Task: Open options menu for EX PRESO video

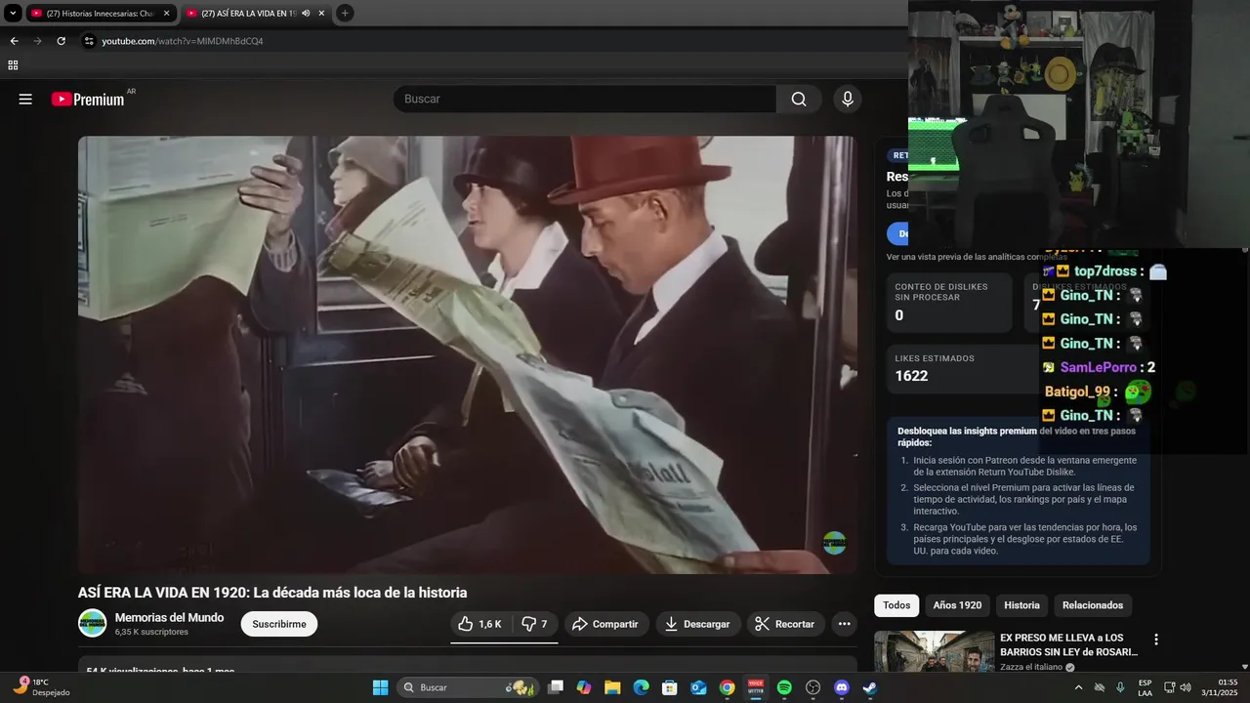Action: (1156, 640)
